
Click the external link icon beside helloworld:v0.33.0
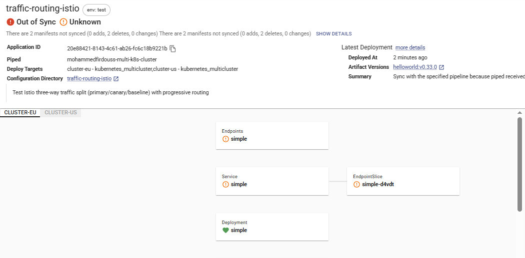coord(441,67)
